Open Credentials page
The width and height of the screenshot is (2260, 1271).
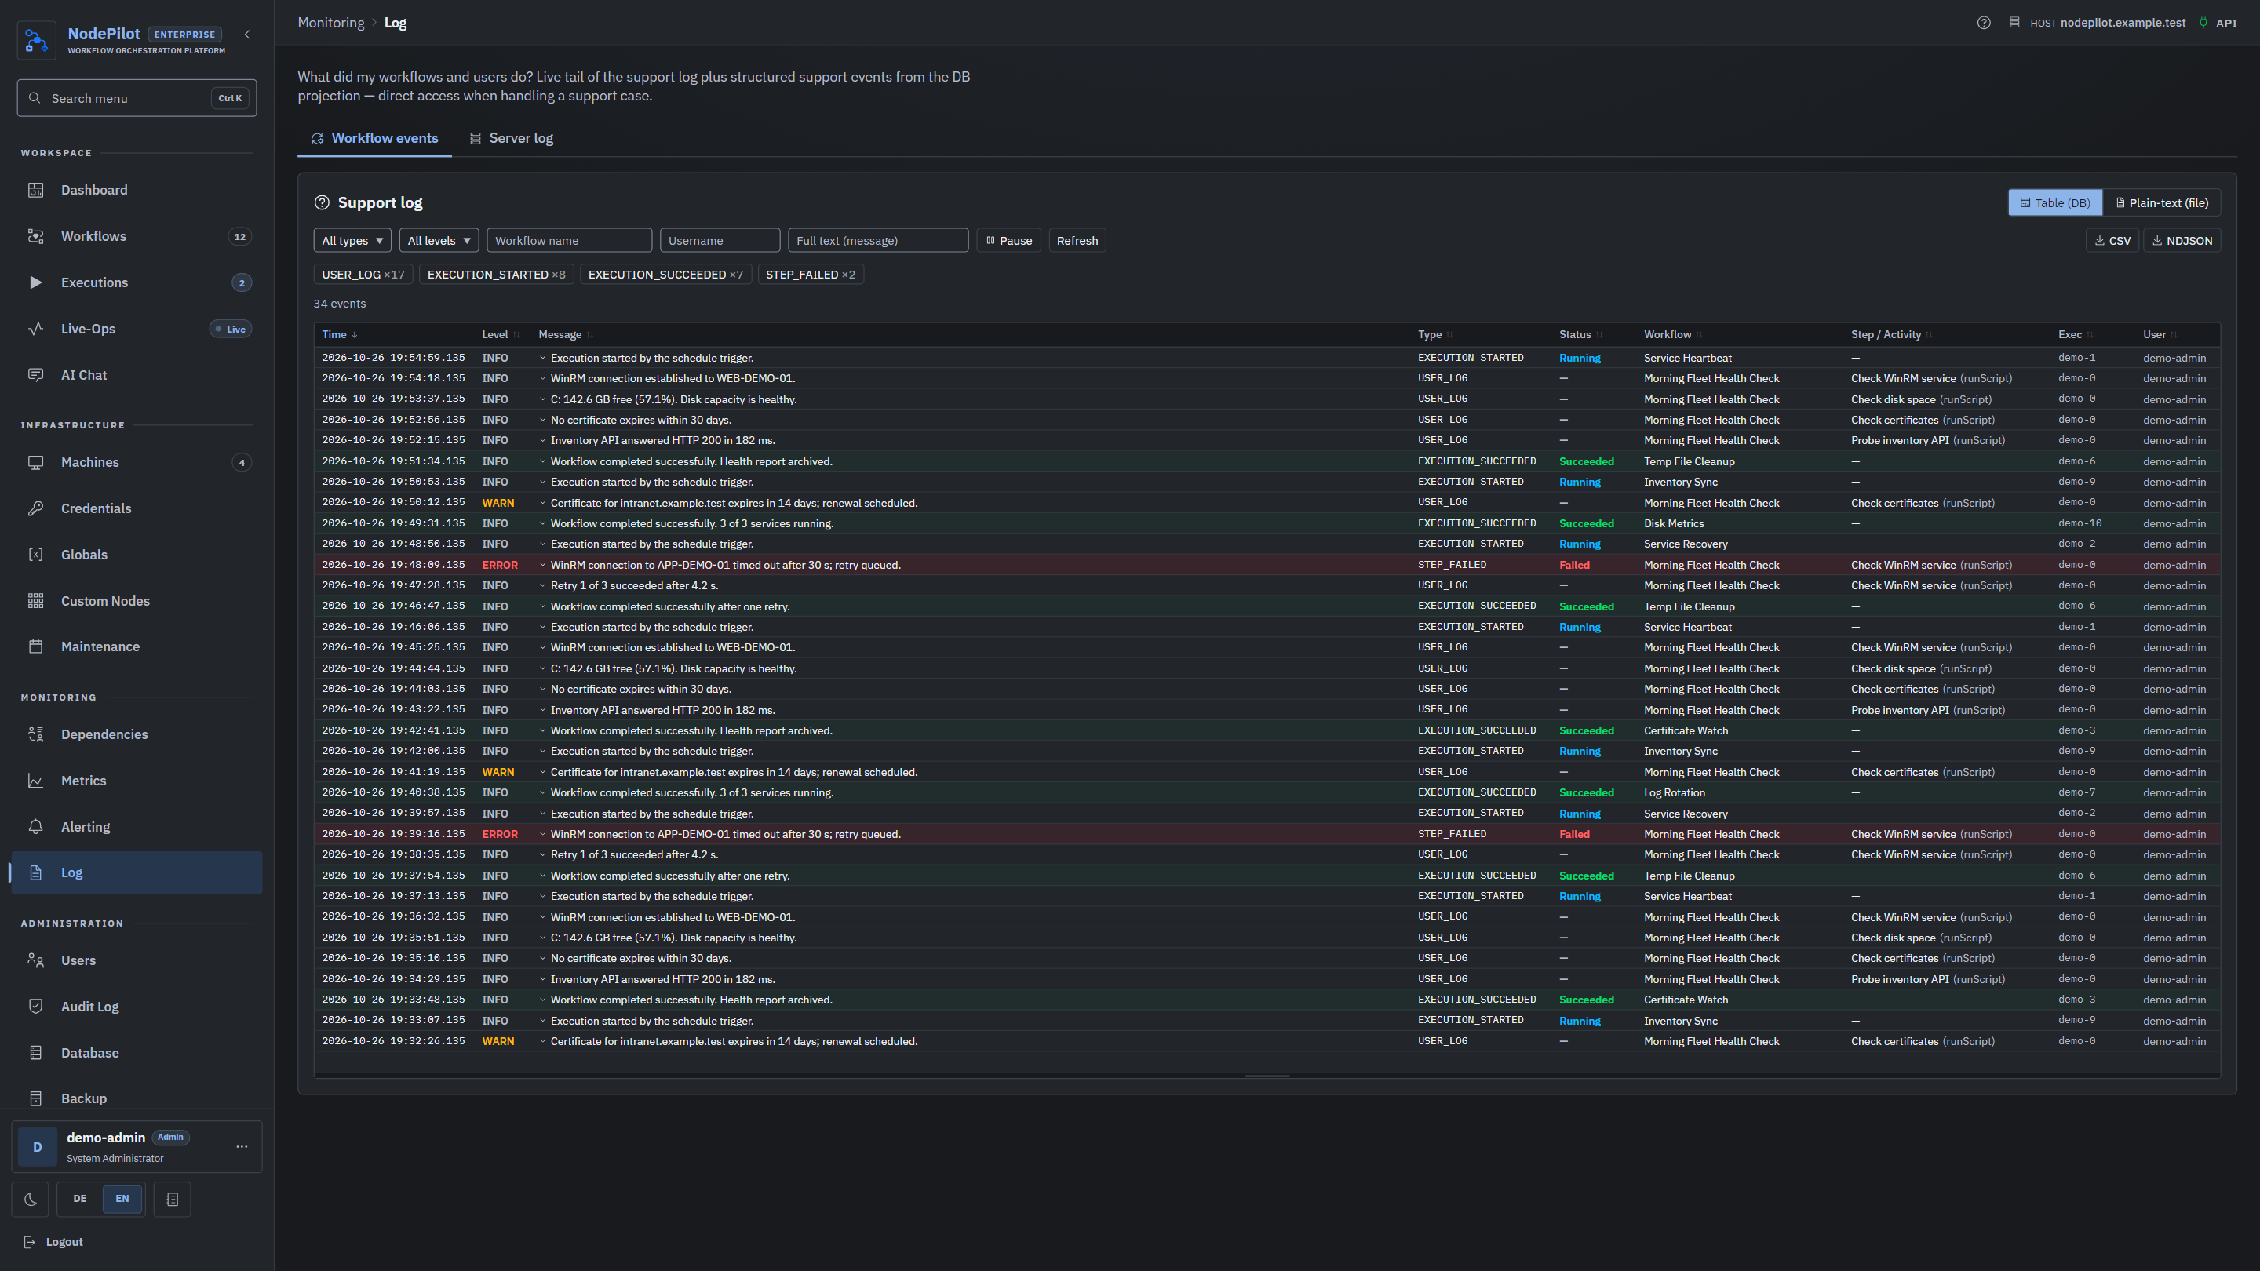[137, 508]
